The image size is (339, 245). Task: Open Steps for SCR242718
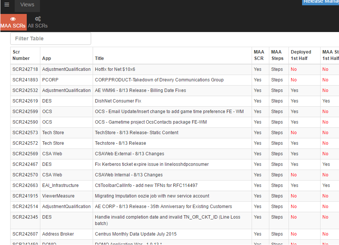point(277,69)
